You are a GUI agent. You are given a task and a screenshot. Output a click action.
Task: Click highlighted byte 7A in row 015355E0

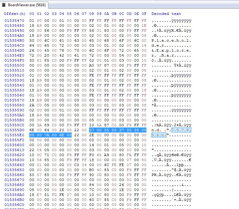[47, 135]
